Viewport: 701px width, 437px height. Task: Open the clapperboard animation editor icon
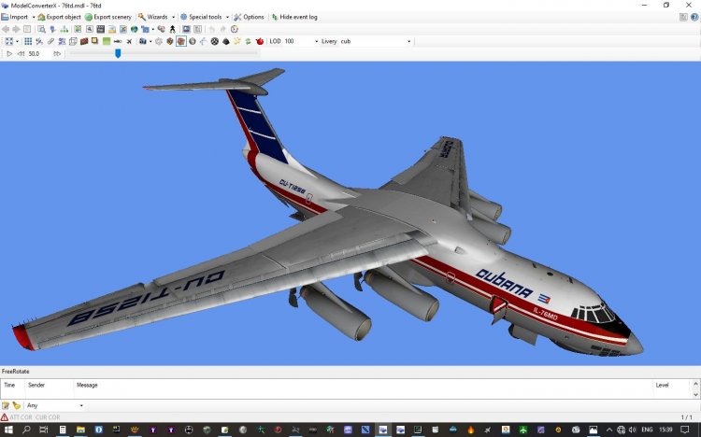tap(101, 29)
